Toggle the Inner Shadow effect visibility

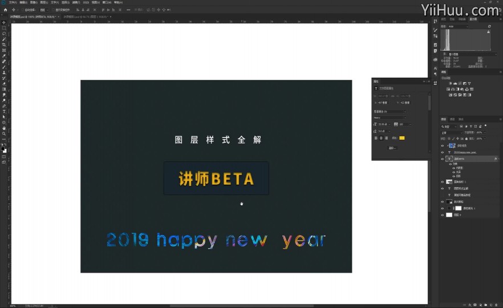(453, 168)
